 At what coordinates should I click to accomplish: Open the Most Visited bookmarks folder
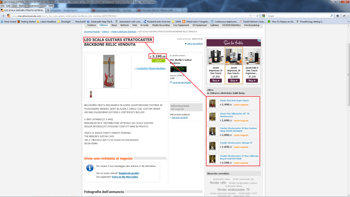[9, 22]
